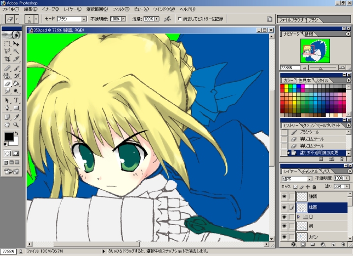Switch to the 情報 tab
The width and height of the screenshot is (353, 256).
(x=309, y=34)
